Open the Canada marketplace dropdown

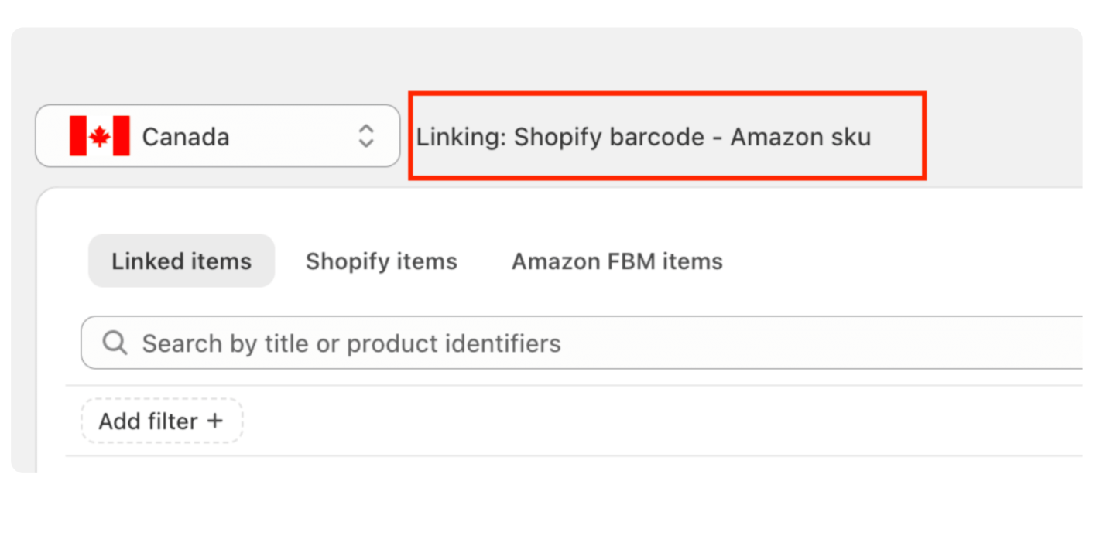tap(218, 136)
